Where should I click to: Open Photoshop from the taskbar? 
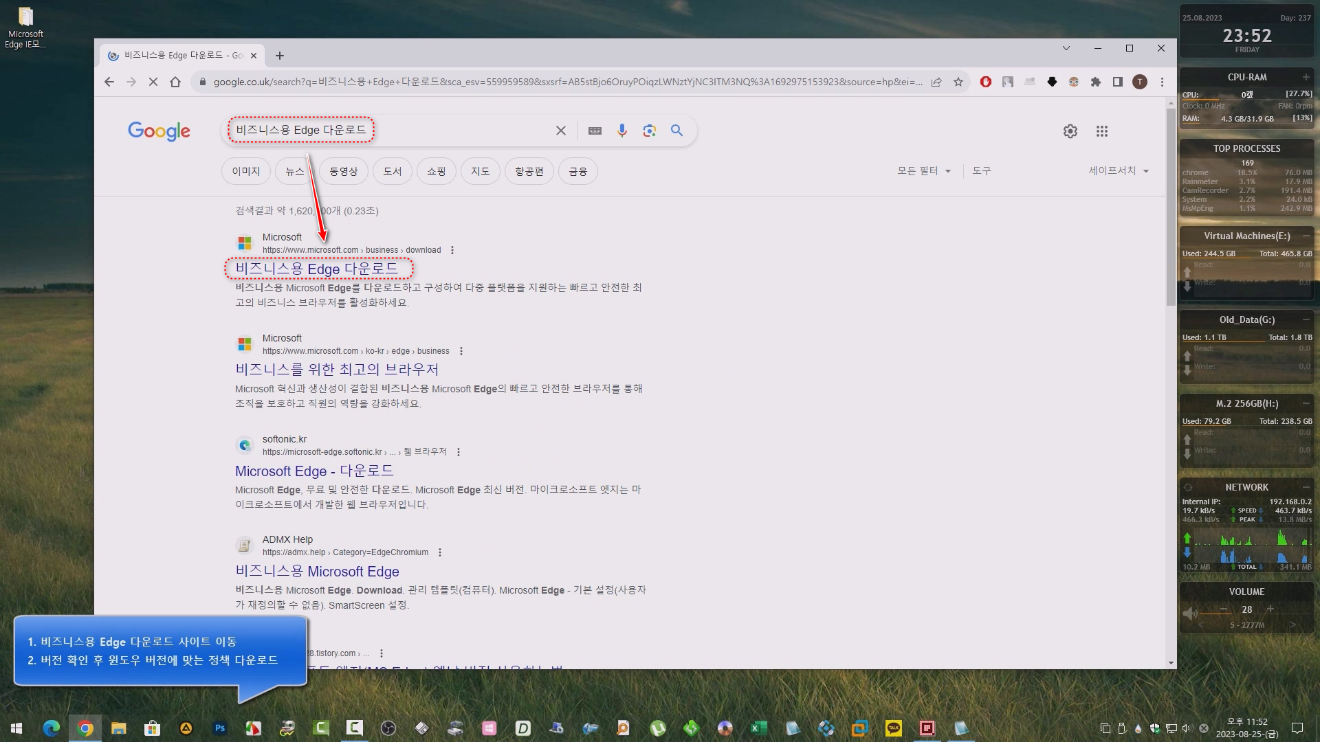[220, 728]
